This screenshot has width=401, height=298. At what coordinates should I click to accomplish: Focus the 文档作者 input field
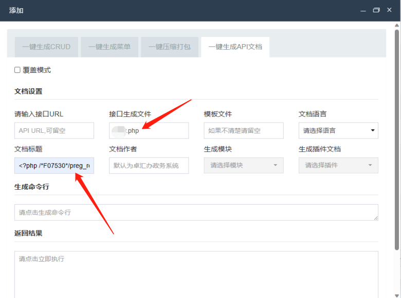(149, 166)
